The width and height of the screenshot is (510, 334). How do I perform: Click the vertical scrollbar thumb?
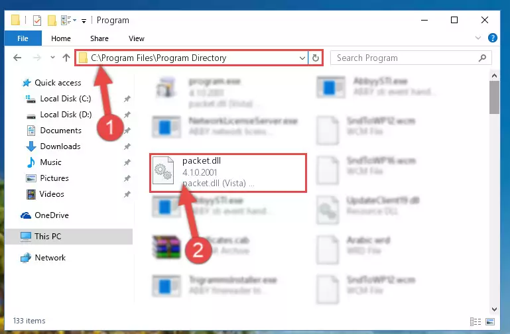(494, 97)
